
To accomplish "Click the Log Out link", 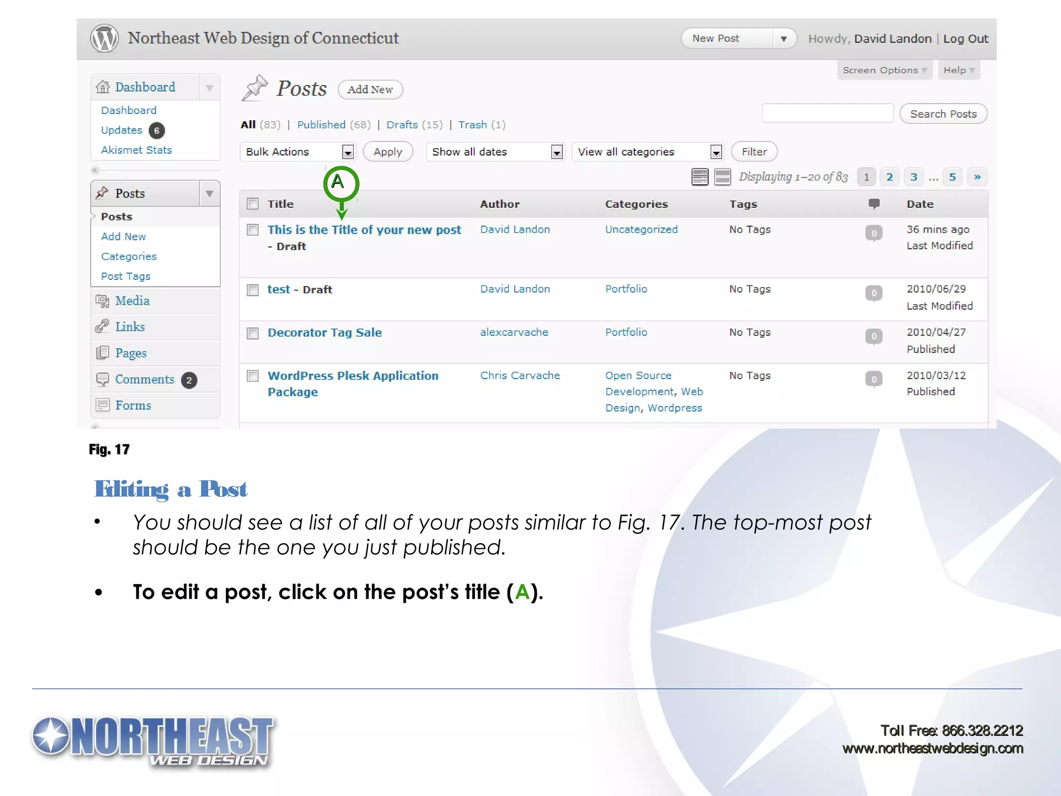I will (966, 39).
